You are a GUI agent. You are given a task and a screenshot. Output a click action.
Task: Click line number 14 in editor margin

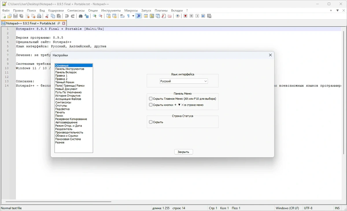pos(7,86)
